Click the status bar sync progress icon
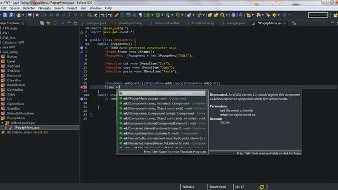This screenshot has width=338, height=190. [262, 187]
